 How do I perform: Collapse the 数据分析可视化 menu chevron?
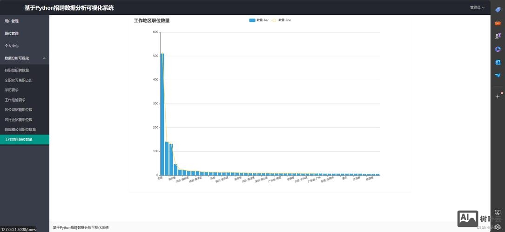[x=44, y=58]
